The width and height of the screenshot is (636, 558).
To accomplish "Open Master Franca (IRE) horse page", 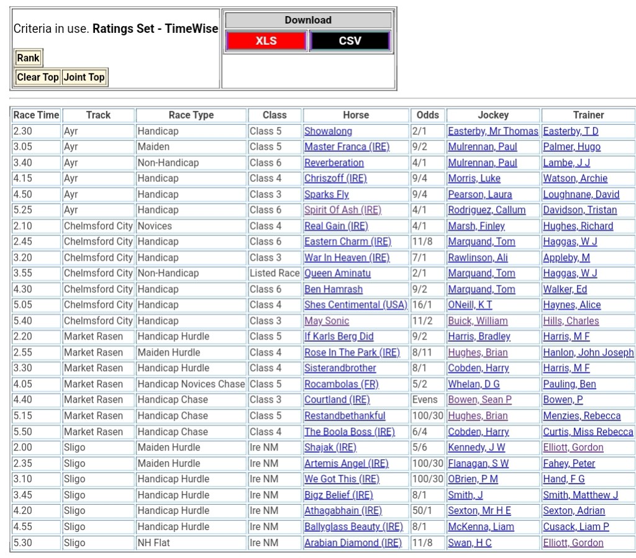I will pos(347,147).
